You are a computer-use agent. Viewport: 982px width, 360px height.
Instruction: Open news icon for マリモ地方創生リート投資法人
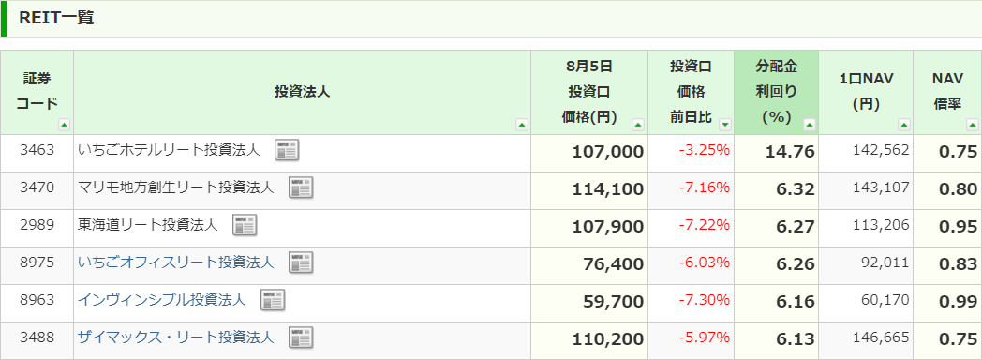[301, 187]
